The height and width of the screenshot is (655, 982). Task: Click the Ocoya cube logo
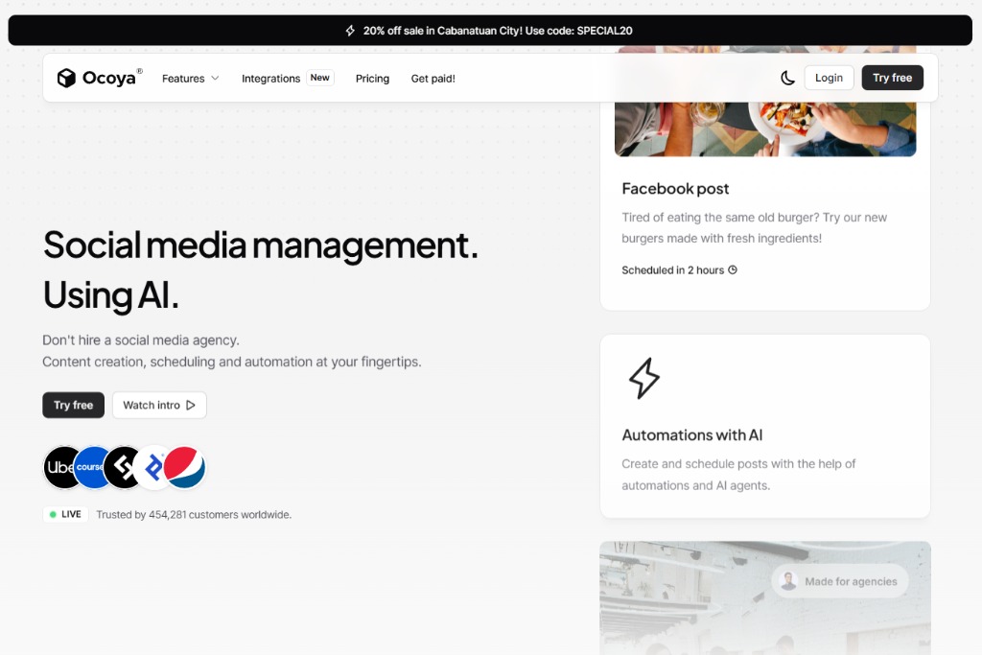pyautogui.click(x=66, y=79)
